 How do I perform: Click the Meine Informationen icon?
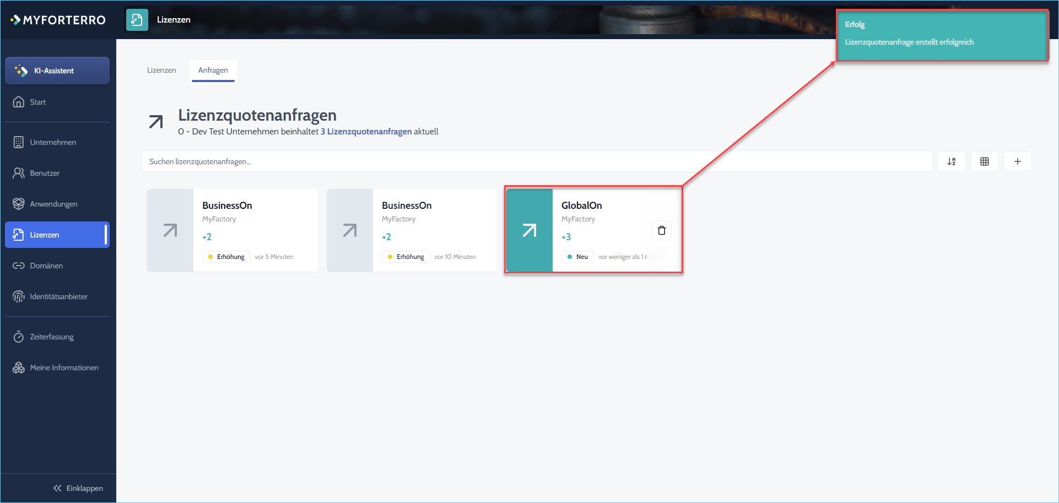coord(19,367)
